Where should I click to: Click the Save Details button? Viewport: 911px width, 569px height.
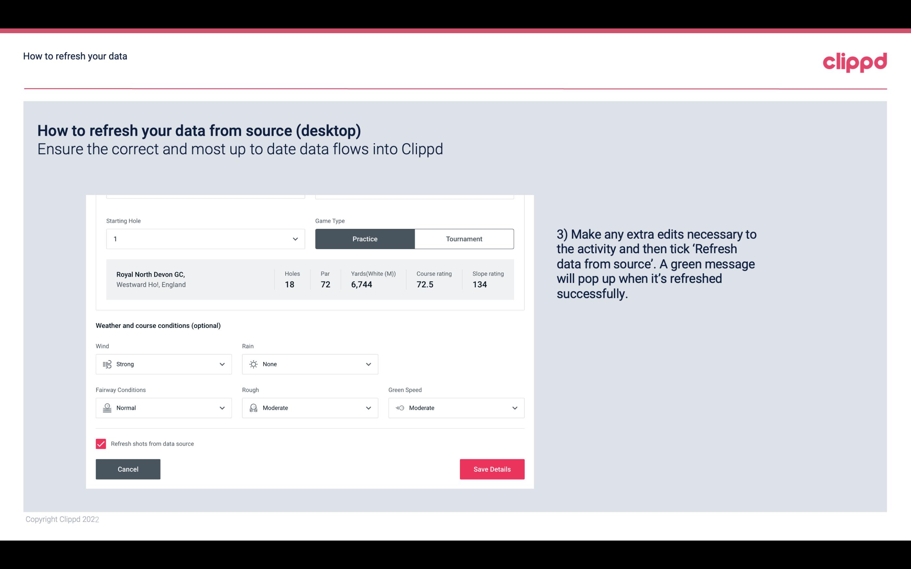pos(492,469)
